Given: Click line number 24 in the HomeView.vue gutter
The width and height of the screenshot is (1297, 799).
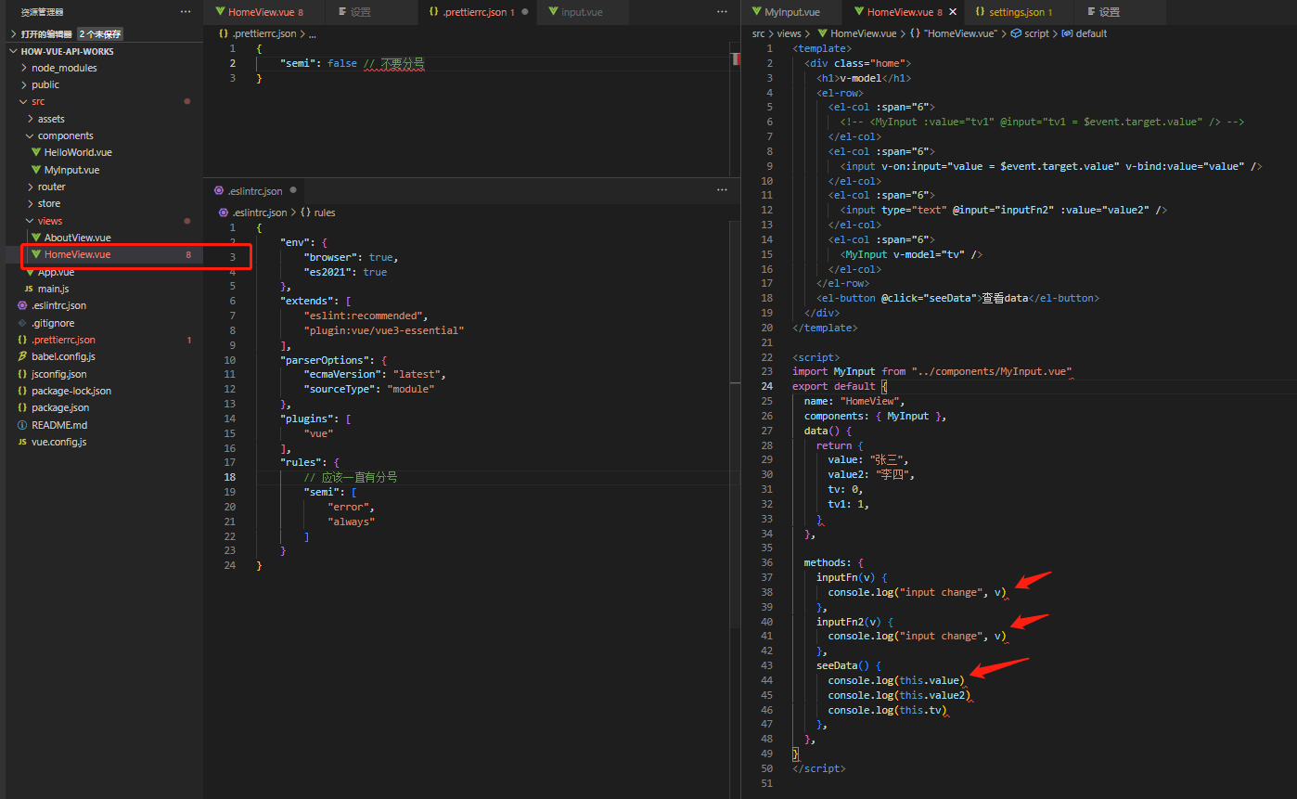Looking at the screenshot, I should (767, 386).
